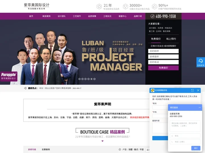205x153 pixels.
Task: Click the 比材料 link
Action: tap(159, 31)
